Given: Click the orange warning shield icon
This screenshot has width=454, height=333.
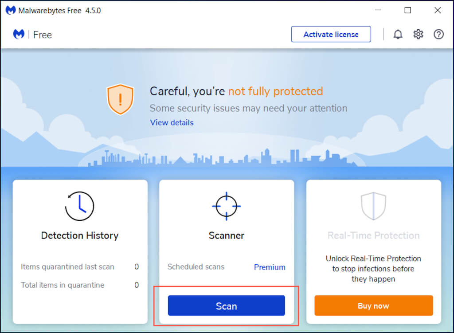Looking at the screenshot, I should click(x=120, y=99).
